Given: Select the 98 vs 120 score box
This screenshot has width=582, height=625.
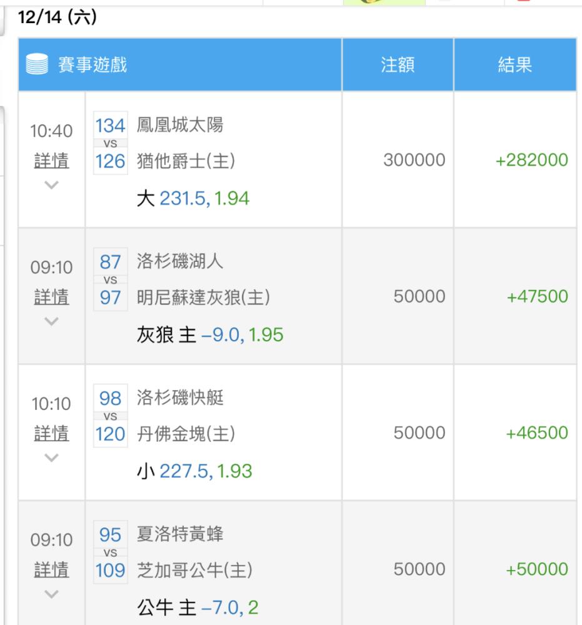Looking at the screenshot, I should (x=111, y=416).
